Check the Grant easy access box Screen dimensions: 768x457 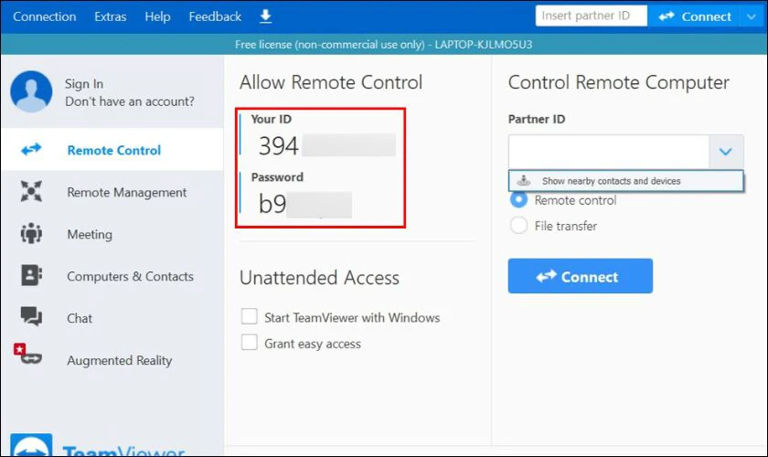(x=249, y=343)
